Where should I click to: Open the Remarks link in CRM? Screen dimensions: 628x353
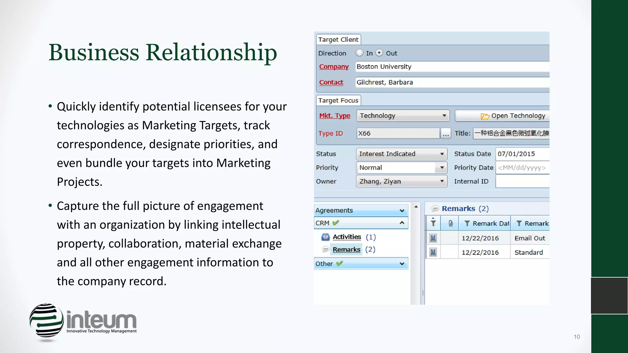tap(347, 249)
